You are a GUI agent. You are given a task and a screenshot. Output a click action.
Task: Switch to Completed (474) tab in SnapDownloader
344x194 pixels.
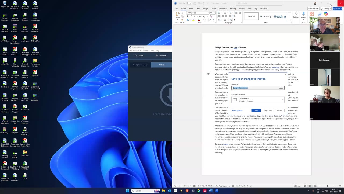(x=140, y=65)
